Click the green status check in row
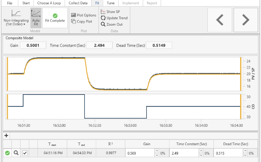 (x=7, y=153)
